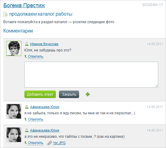This screenshot has width=166, height=148.
Task: Click comment text Юля, не забудешь про это?
Action: pyautogui.click(x=48, y=50)
